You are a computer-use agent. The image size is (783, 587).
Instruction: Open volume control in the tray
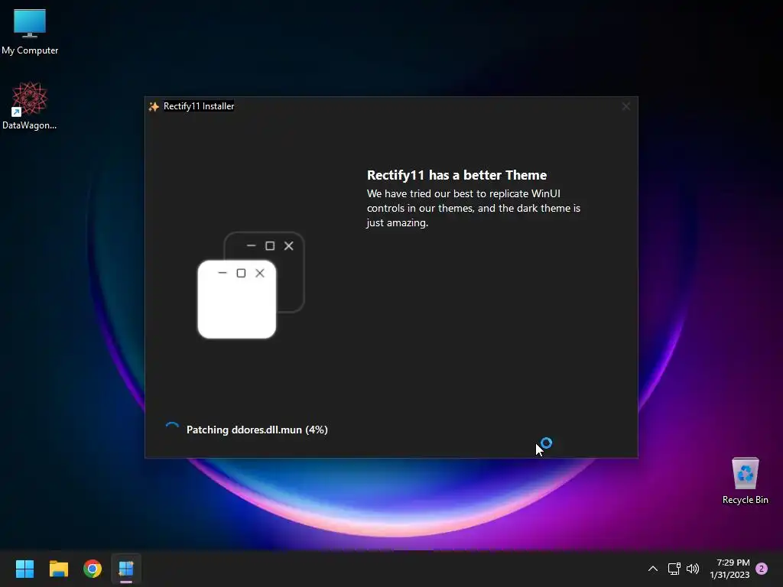693,569
